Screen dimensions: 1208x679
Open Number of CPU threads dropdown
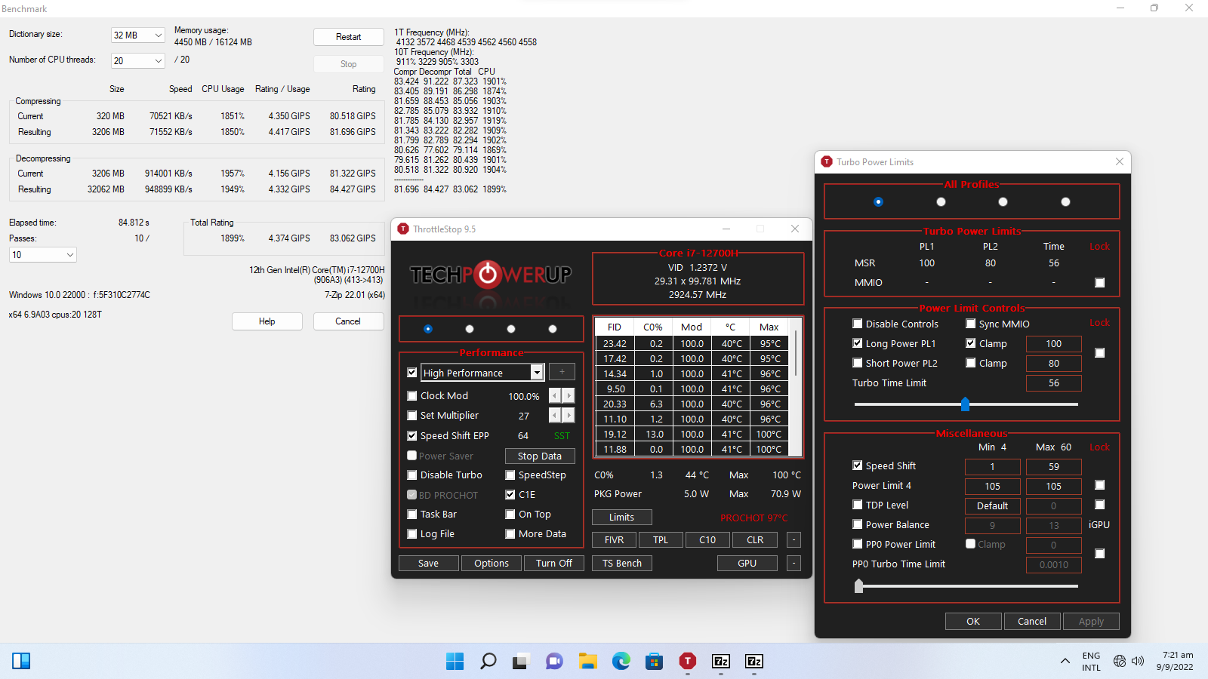[138, 60]
